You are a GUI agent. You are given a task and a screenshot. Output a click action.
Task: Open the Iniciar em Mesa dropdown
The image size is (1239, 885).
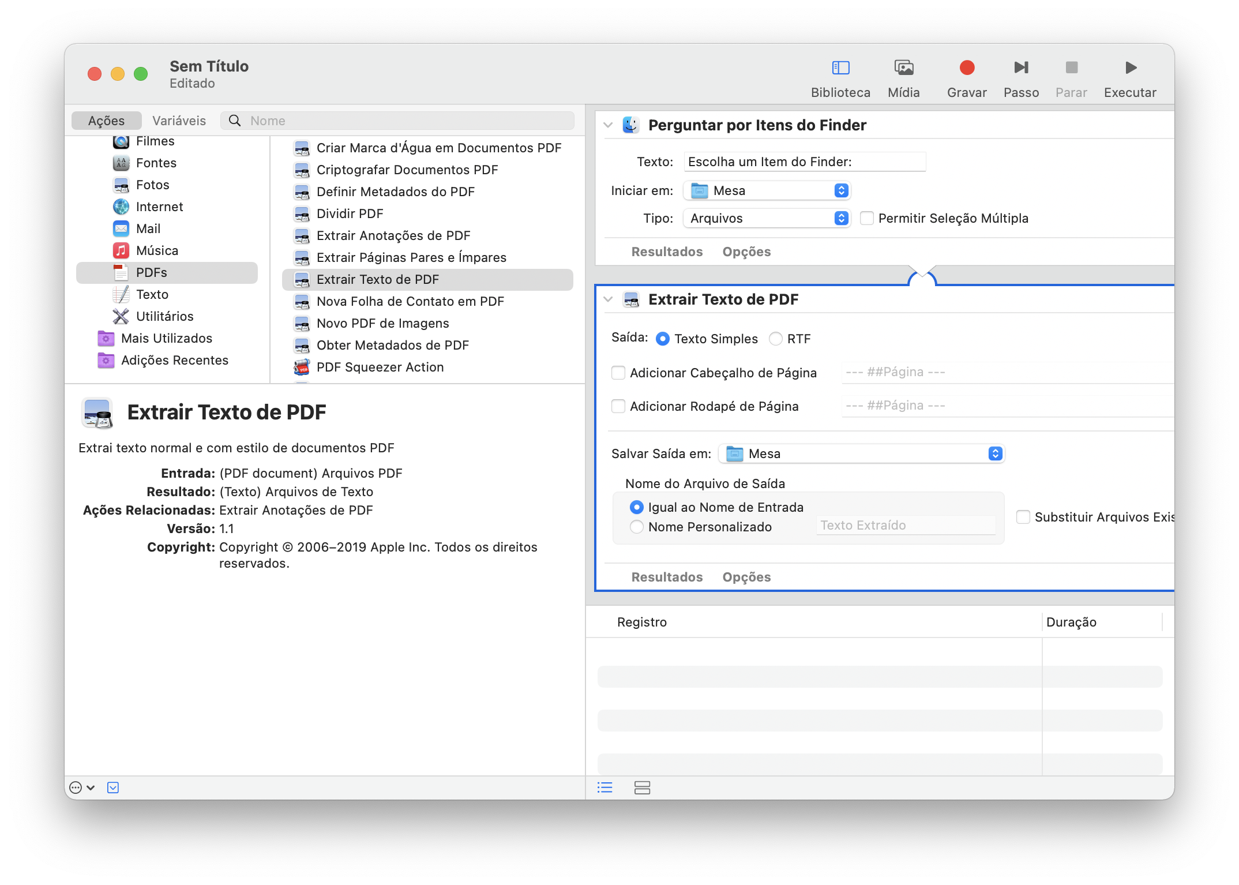(767, 190)
